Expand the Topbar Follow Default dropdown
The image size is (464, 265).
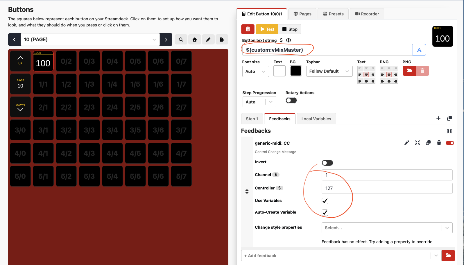pyautogui.click(x=329, y=71)
